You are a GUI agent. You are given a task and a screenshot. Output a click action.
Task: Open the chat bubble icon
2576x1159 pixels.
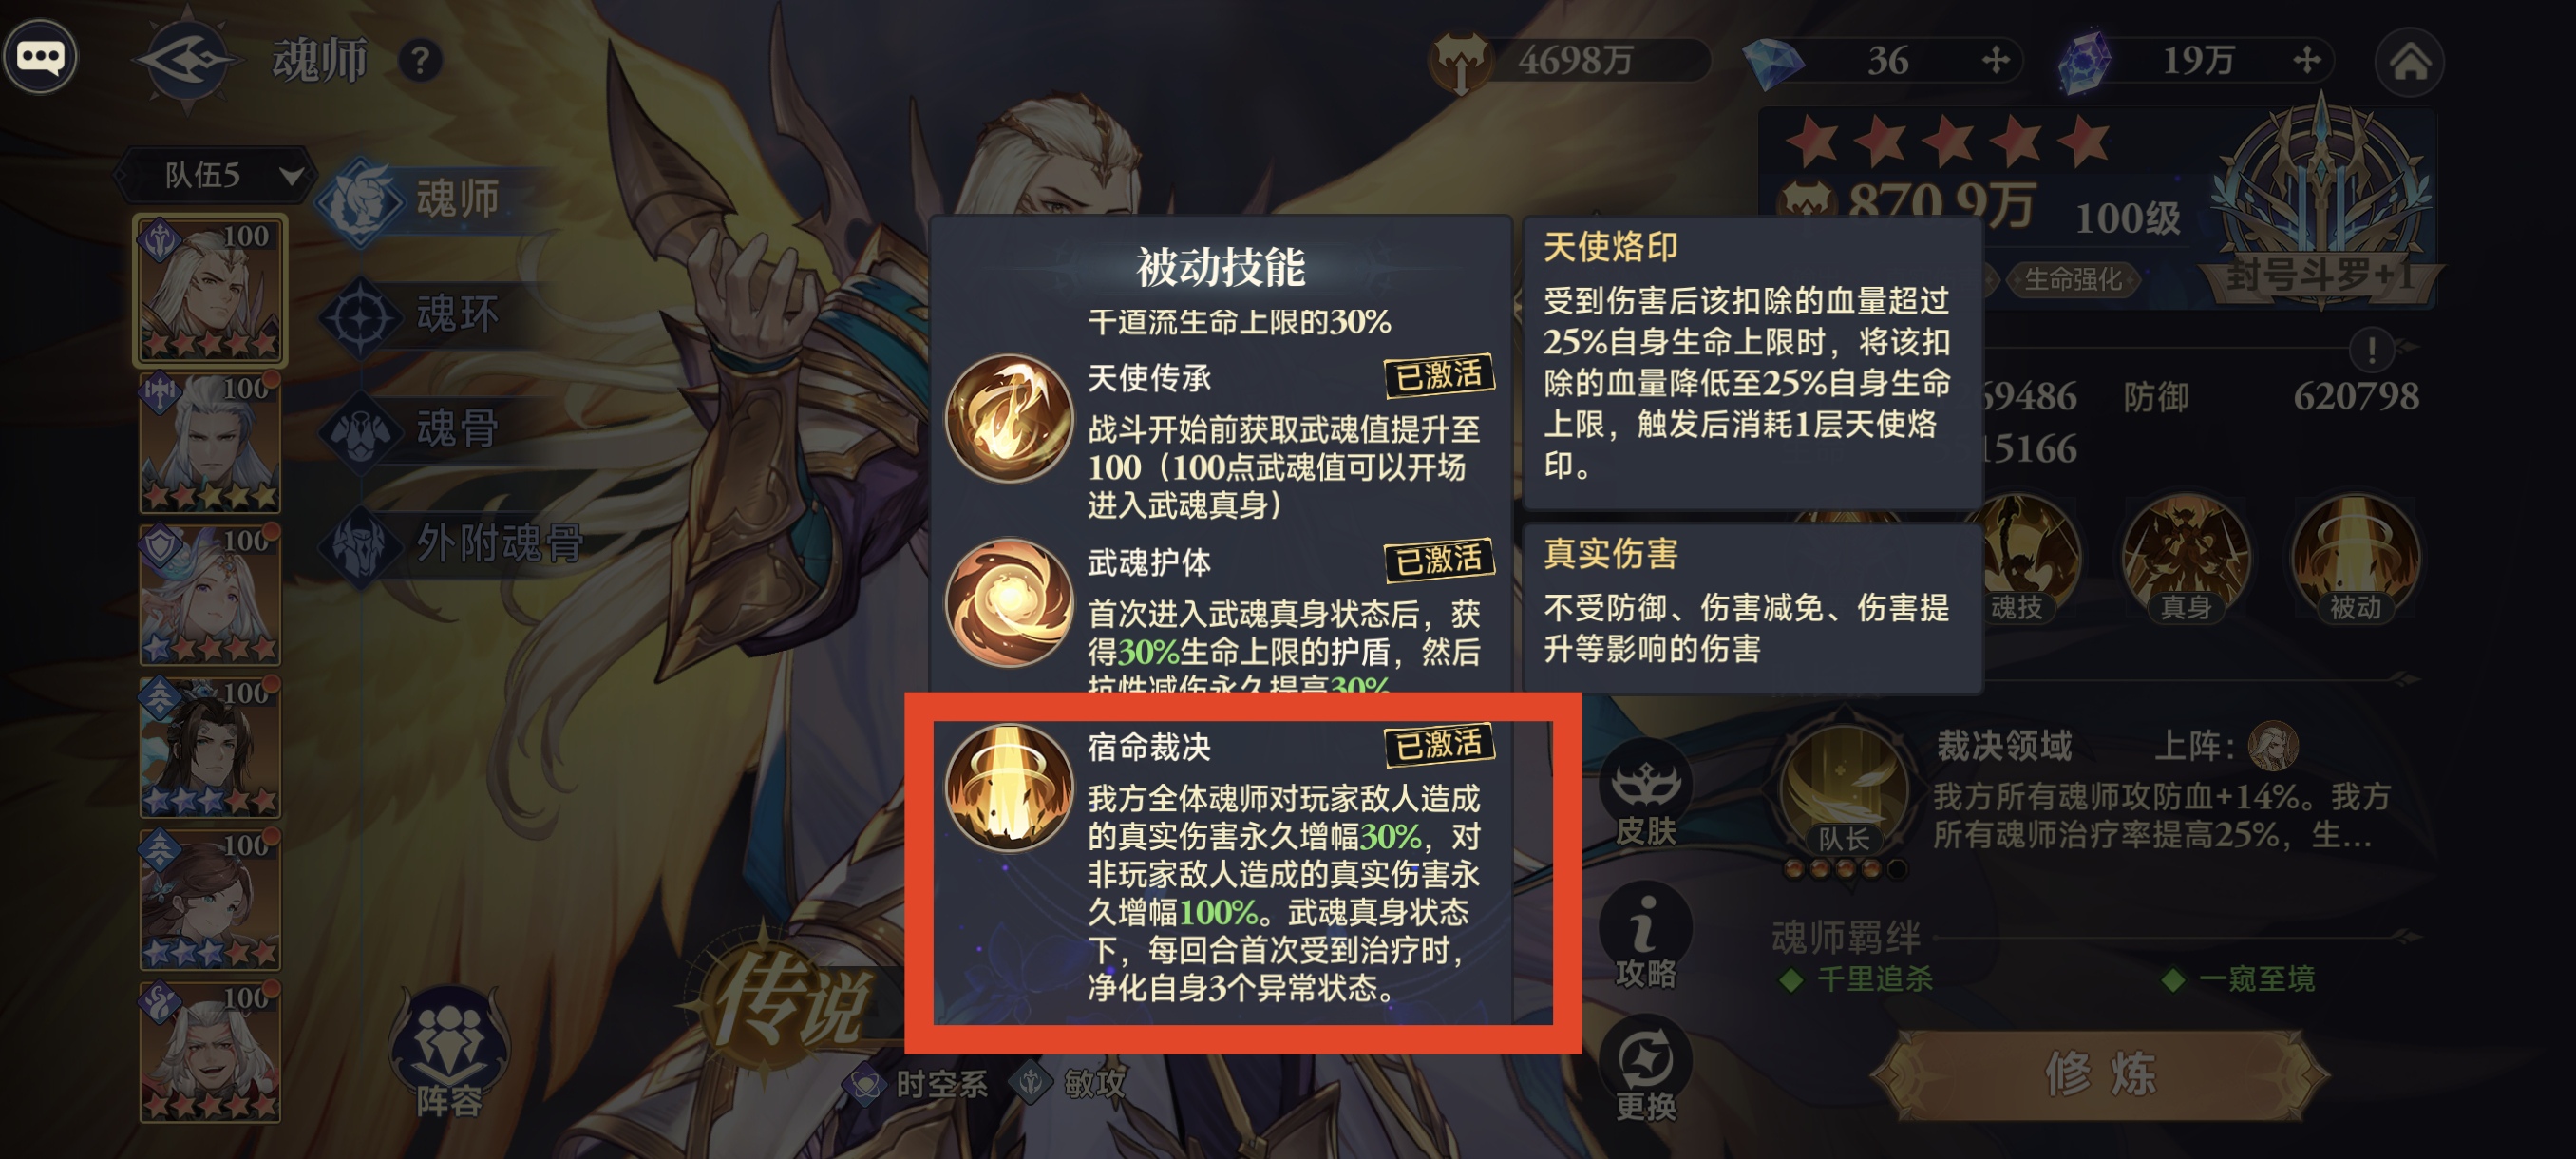coord(40,58)
